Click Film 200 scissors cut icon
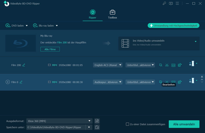Screen dimensions: 205x133 click(x=167, y=65)
